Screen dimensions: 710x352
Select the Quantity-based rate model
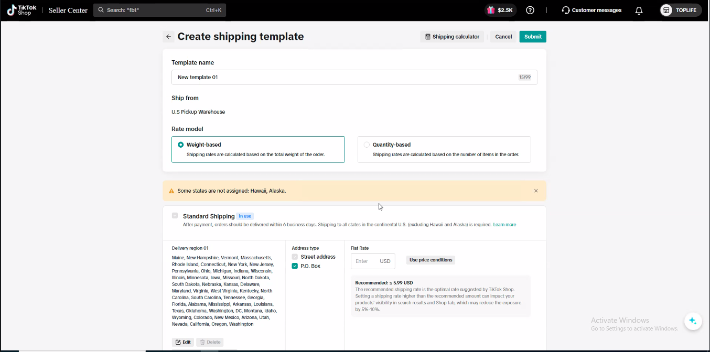367,145
